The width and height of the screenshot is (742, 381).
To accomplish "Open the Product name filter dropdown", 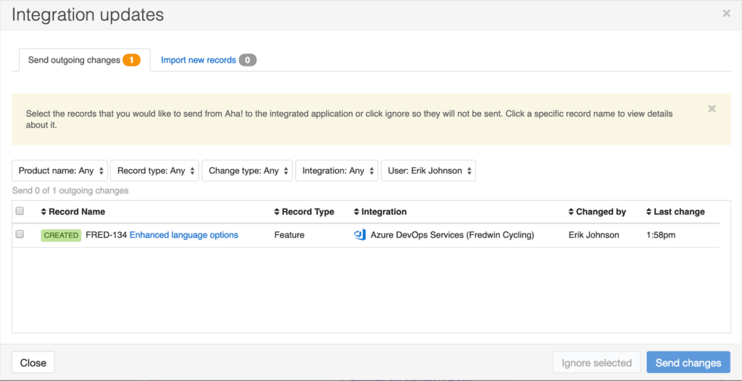I will point(60,171).
